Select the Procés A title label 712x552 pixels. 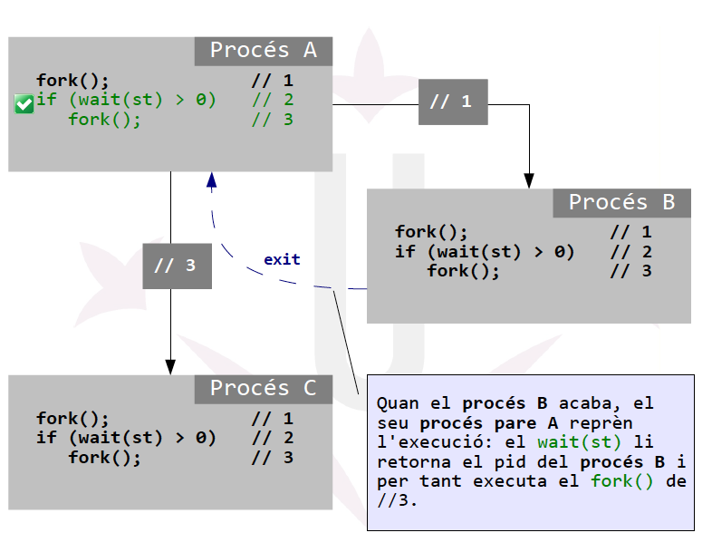(263, 51)
